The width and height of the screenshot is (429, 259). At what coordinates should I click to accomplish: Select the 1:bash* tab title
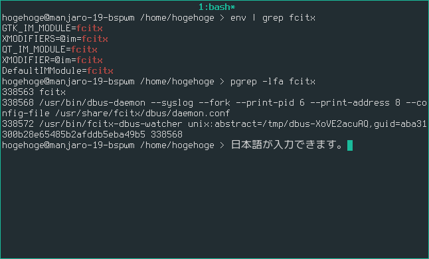216,7
